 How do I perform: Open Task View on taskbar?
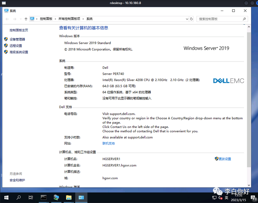31,197
